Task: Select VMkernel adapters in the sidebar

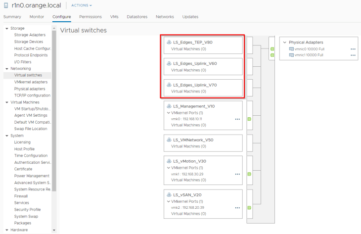Action: tap(31, 82)
